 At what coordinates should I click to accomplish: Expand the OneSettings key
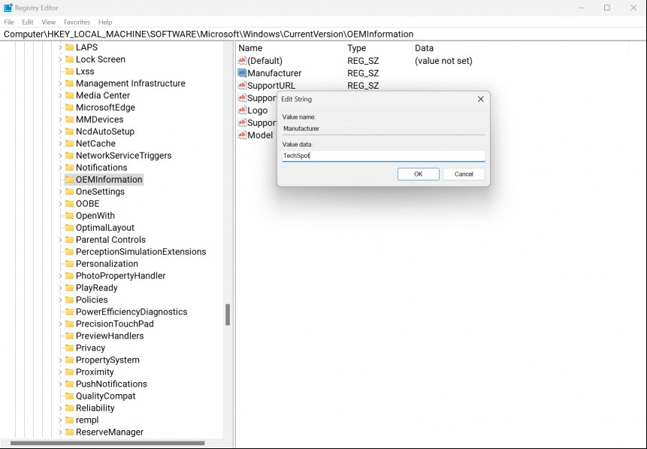tap(60, 191)
